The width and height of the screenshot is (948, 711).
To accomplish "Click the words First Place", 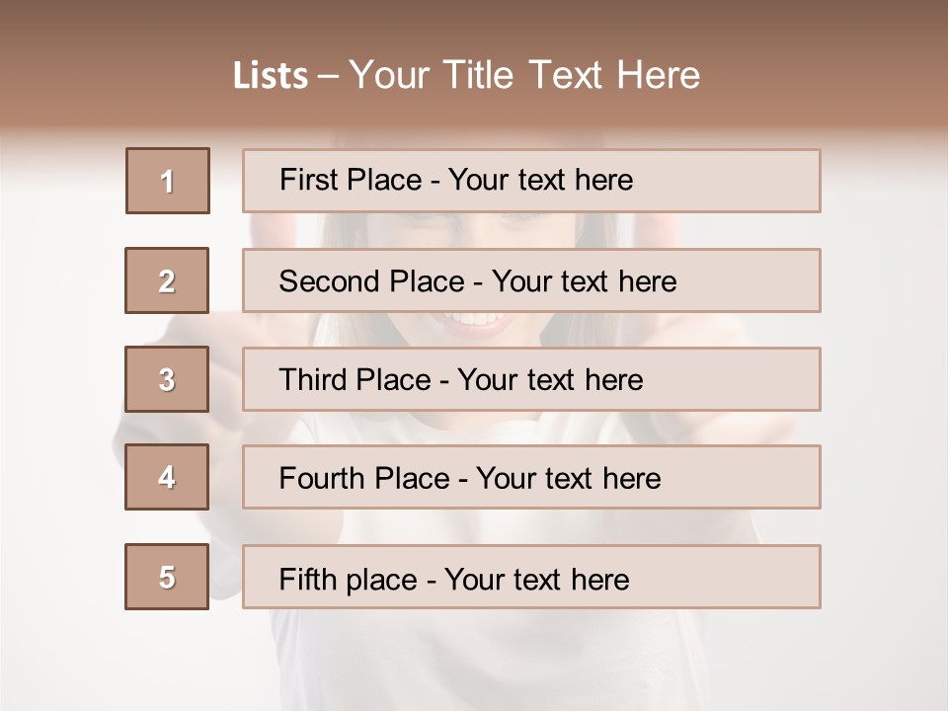I will point(351,180).
